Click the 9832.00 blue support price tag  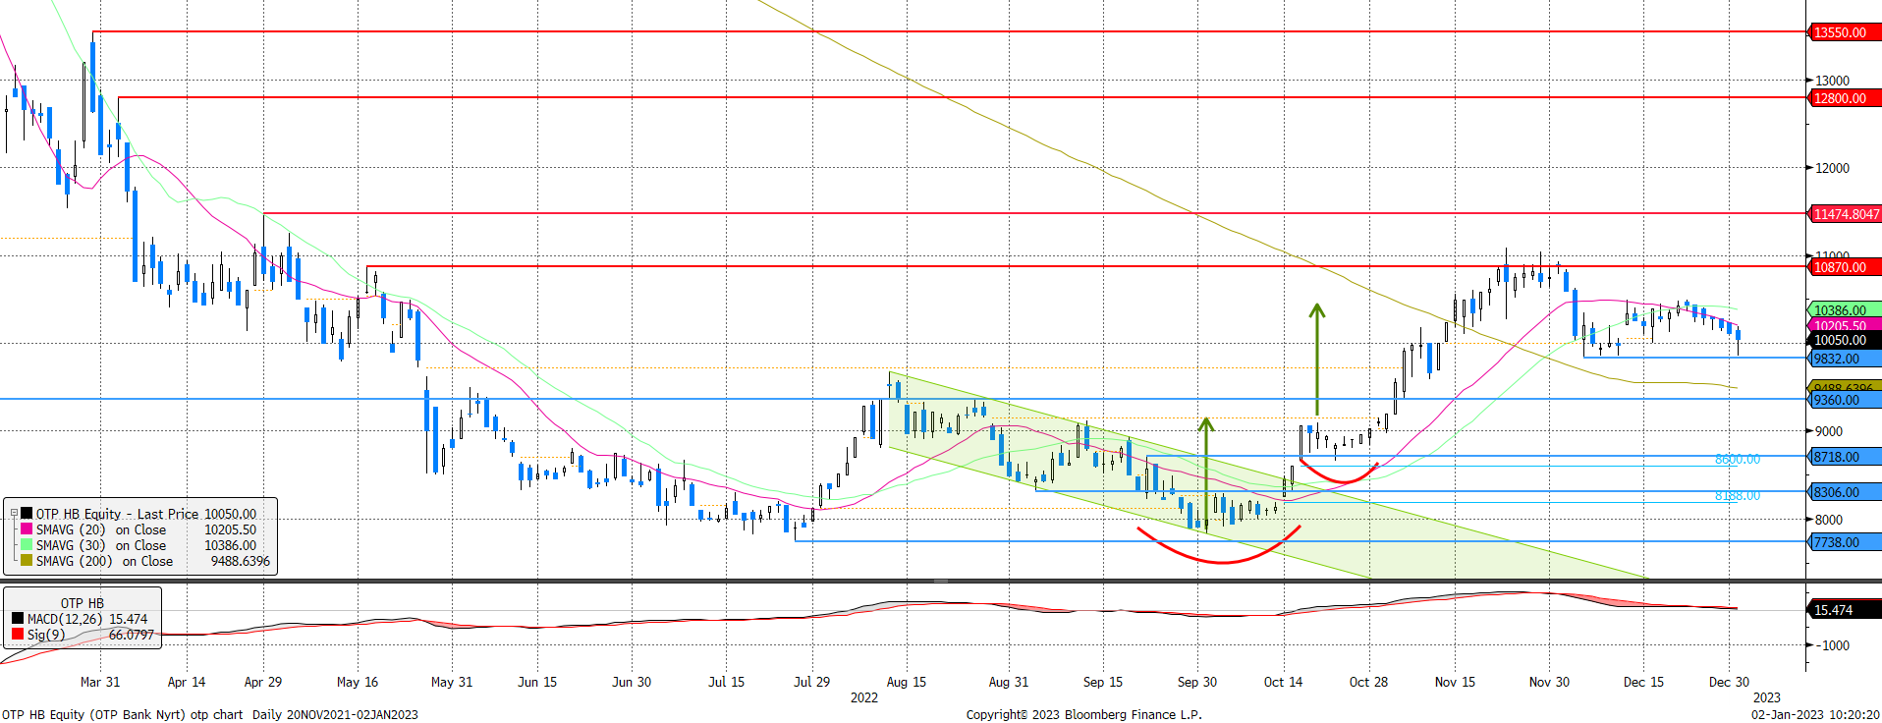(x=1844, y=359)
